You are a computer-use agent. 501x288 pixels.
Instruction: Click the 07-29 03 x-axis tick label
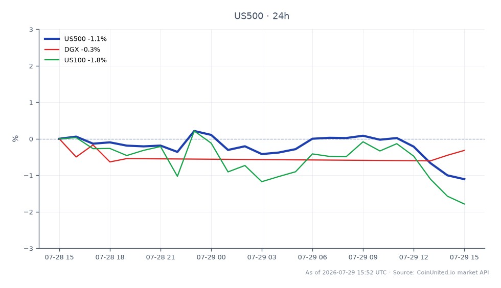(x=262, y=257)
